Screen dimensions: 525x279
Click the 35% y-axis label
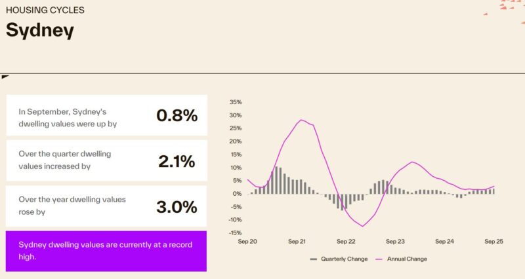[236, 102]
